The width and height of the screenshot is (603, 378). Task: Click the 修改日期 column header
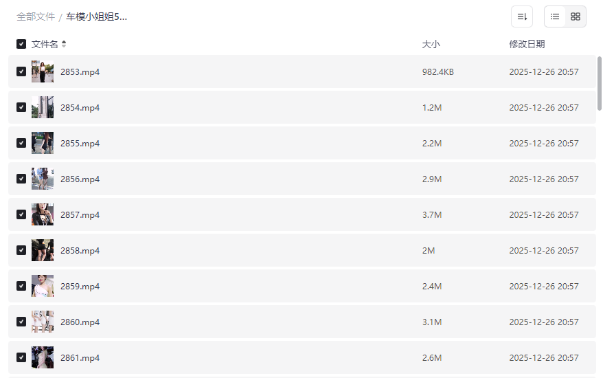pos(527,44)
